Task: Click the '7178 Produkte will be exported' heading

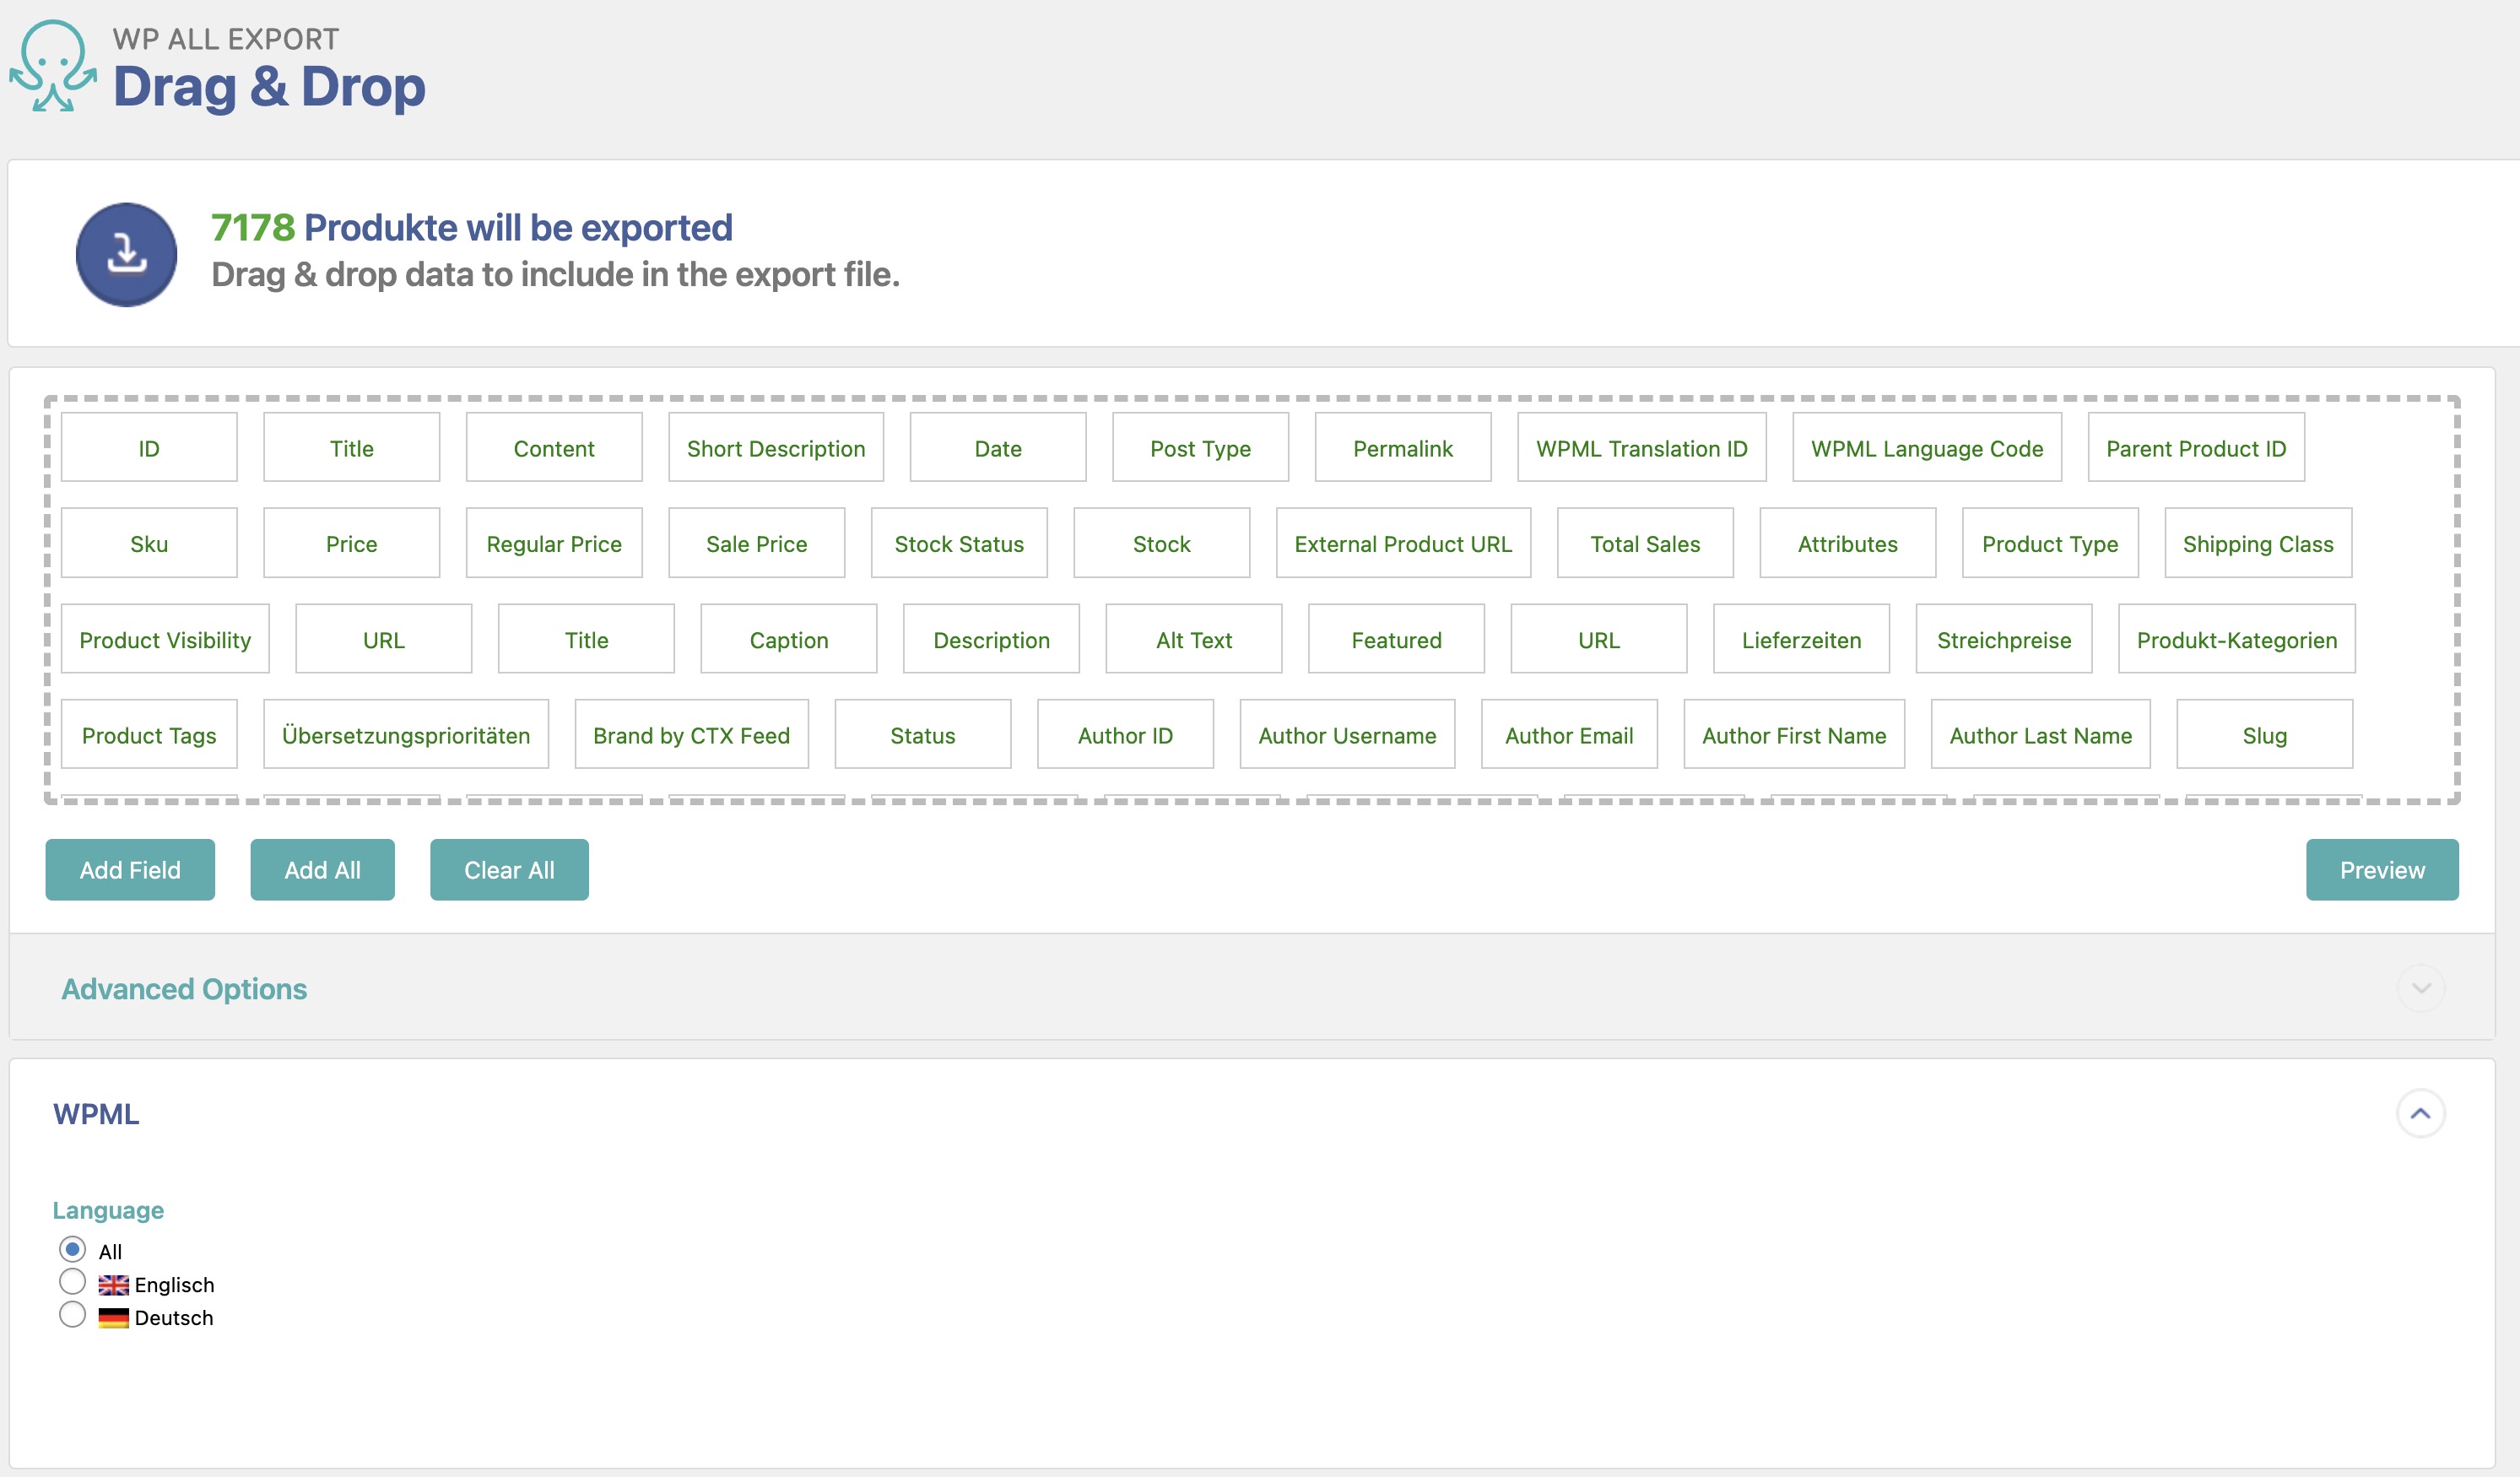Action: click(471, 228)
